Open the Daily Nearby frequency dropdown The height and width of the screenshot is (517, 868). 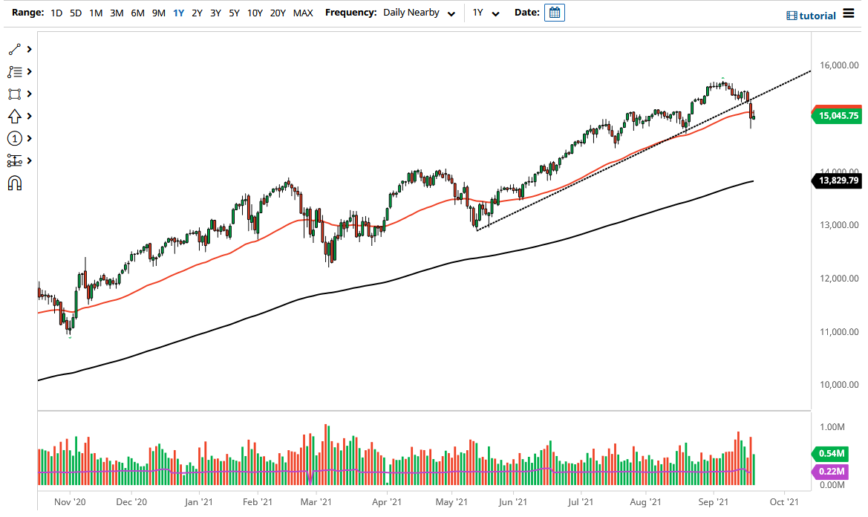(x=417, y=13)
